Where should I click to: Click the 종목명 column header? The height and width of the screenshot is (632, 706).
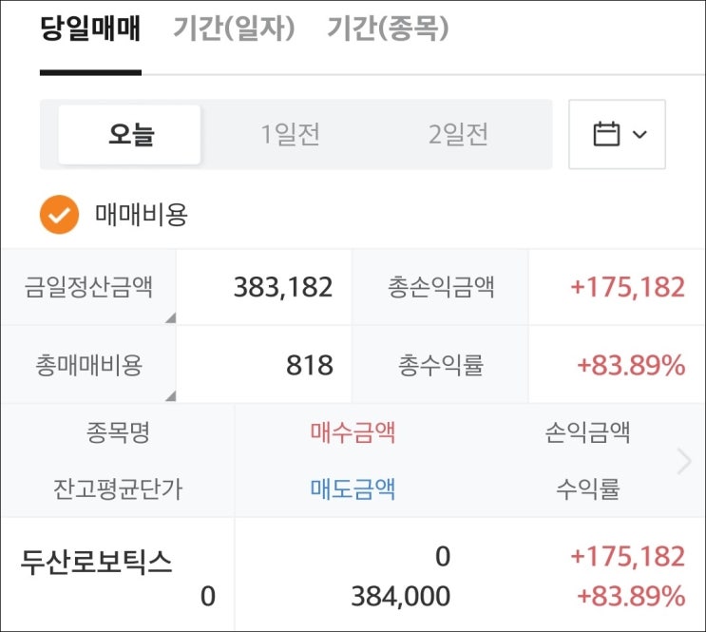118,433
